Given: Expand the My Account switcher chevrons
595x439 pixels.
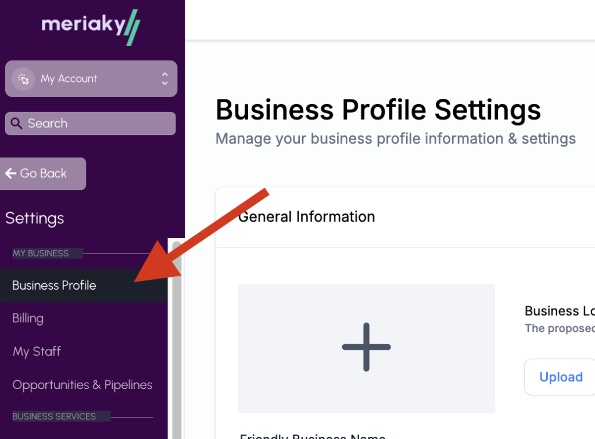Looking at the screenshot, I should coord(164,78).
